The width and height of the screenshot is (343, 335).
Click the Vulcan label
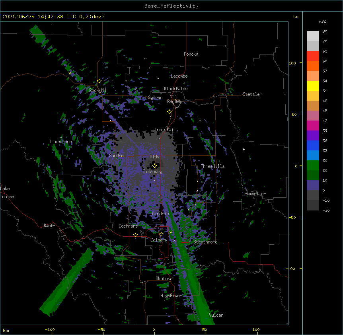click(x=216, y=315)
